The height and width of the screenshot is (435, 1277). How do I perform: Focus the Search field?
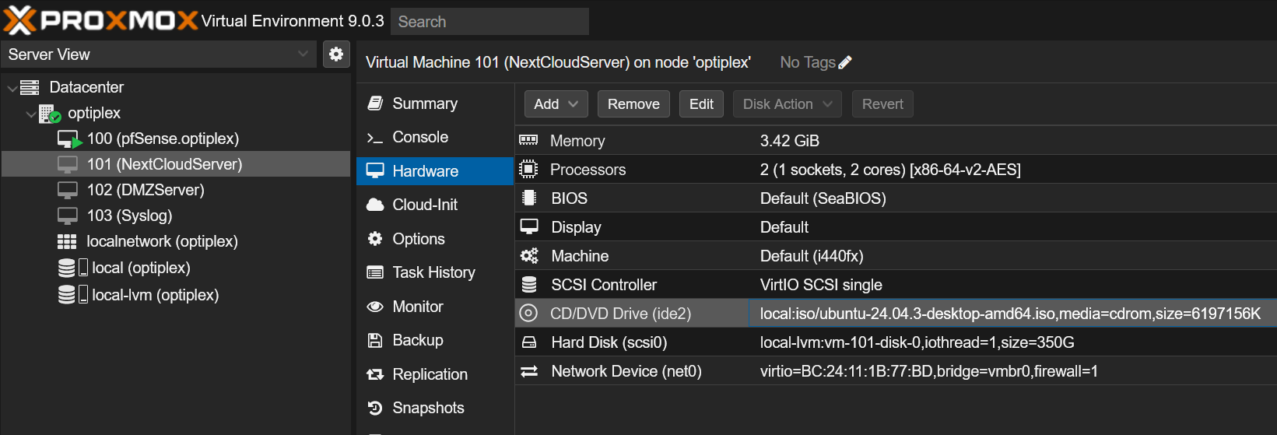pos(489,22)
